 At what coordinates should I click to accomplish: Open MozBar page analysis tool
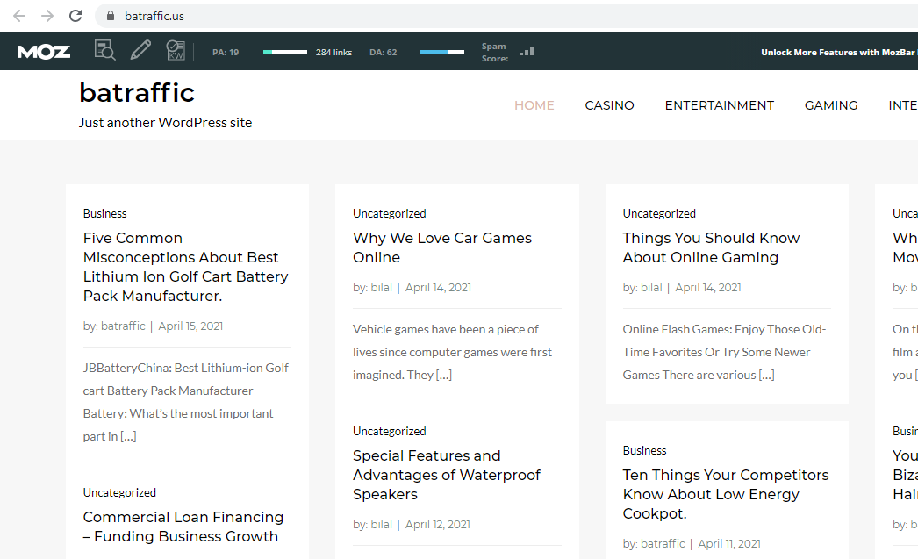[x=104, y=51]
